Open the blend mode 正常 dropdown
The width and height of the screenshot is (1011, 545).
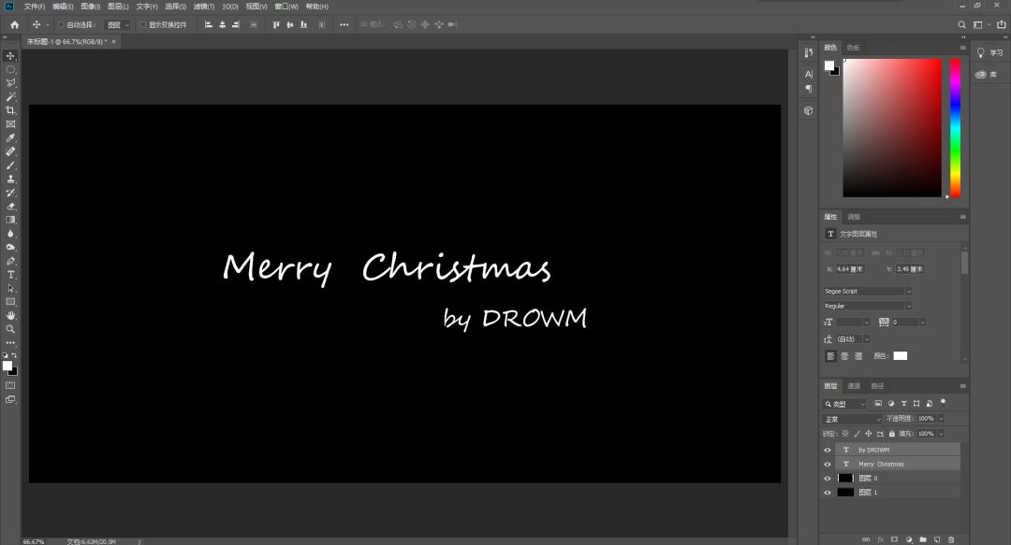tap(853, 419)
